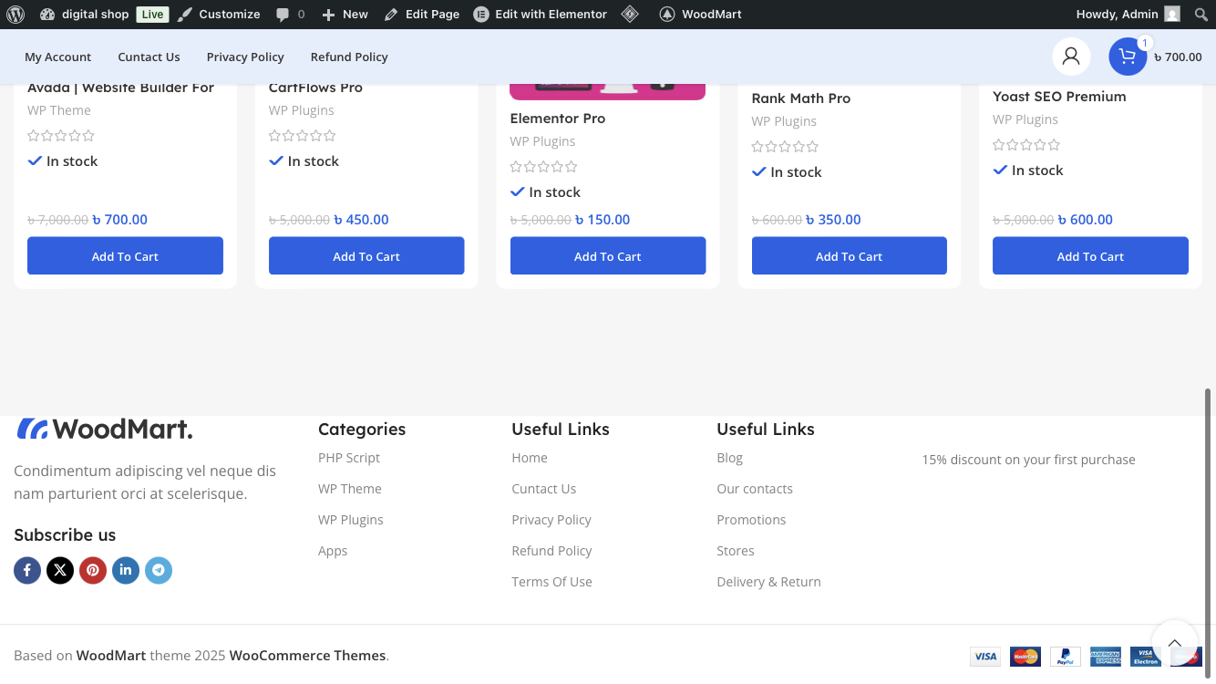Visit the LinkedIn social icon
The image size is (1216, 684).
click(x=126, y=570)
